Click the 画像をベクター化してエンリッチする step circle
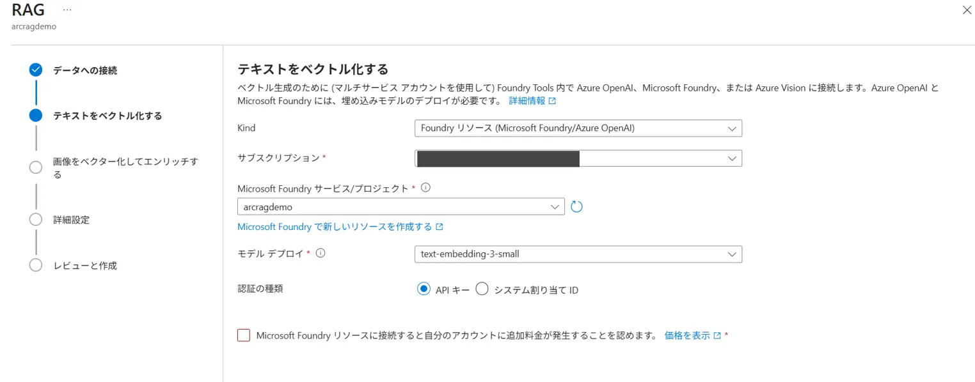975x382 pixels. point(36,167)
